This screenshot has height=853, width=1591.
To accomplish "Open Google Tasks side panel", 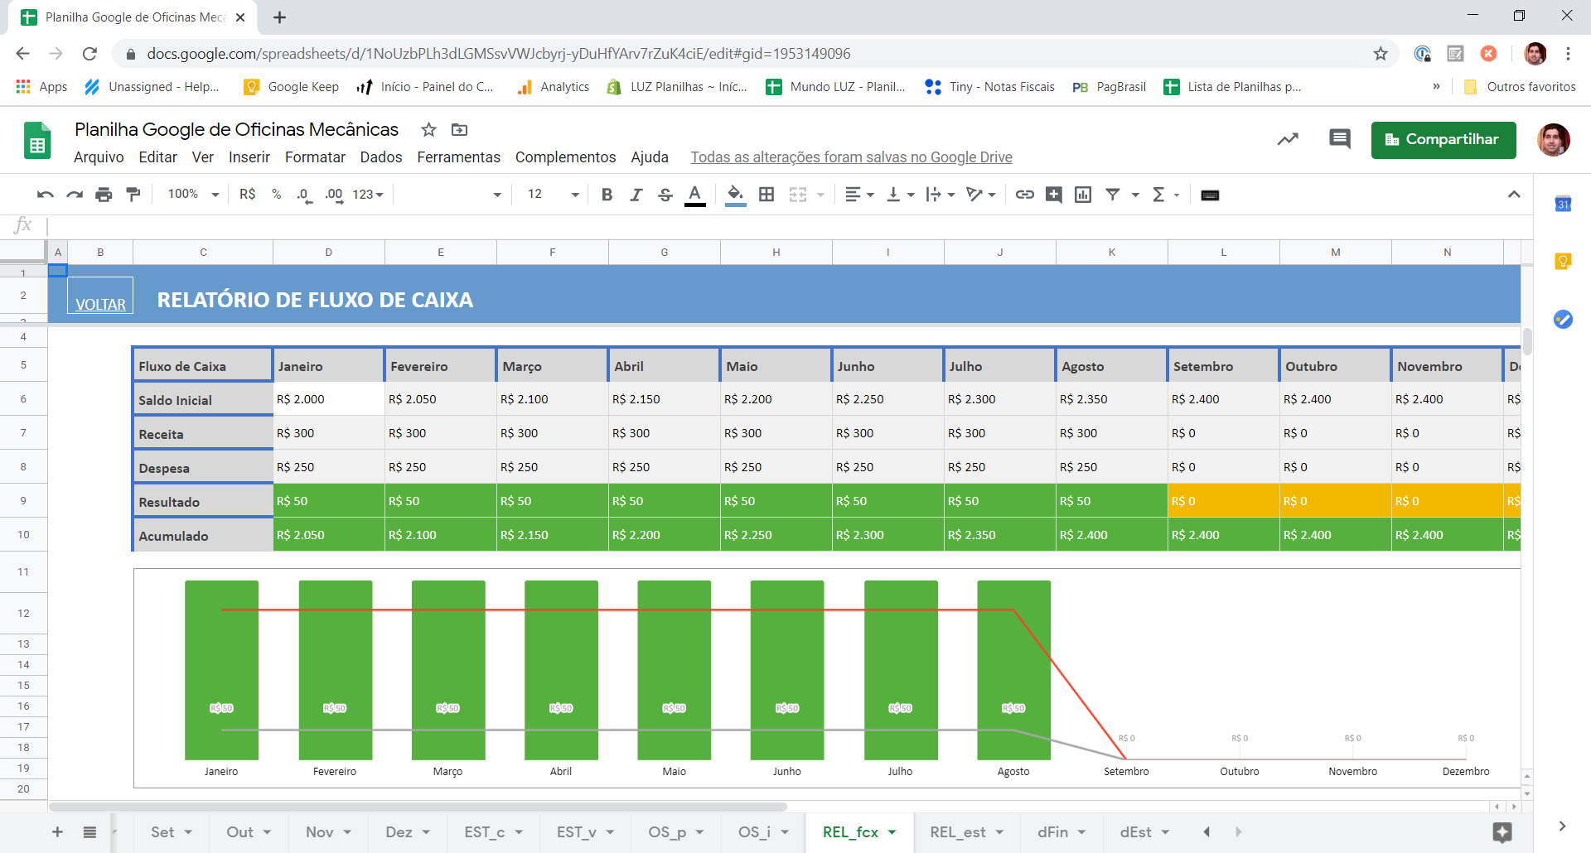I will (1563, 319).
